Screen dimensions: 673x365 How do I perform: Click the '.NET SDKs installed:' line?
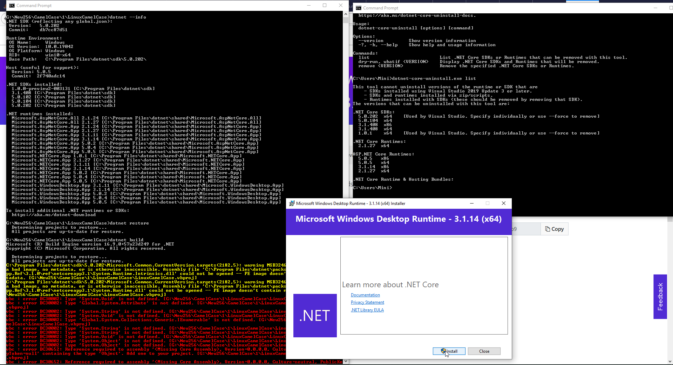coord(34,84)
